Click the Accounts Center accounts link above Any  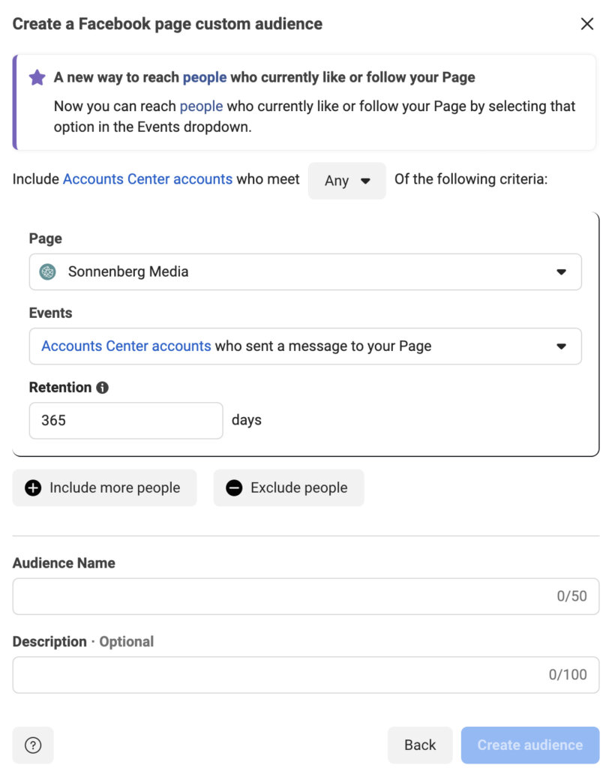[x=146, y=179]
